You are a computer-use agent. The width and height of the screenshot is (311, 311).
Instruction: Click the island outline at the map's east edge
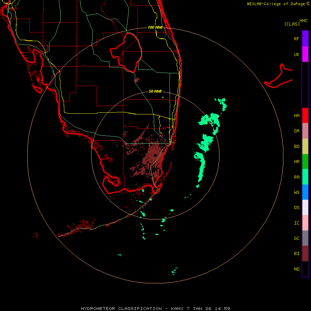pyautogui.click(x=279, y=76)
